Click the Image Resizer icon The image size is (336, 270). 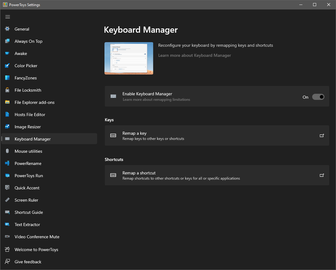7,127
